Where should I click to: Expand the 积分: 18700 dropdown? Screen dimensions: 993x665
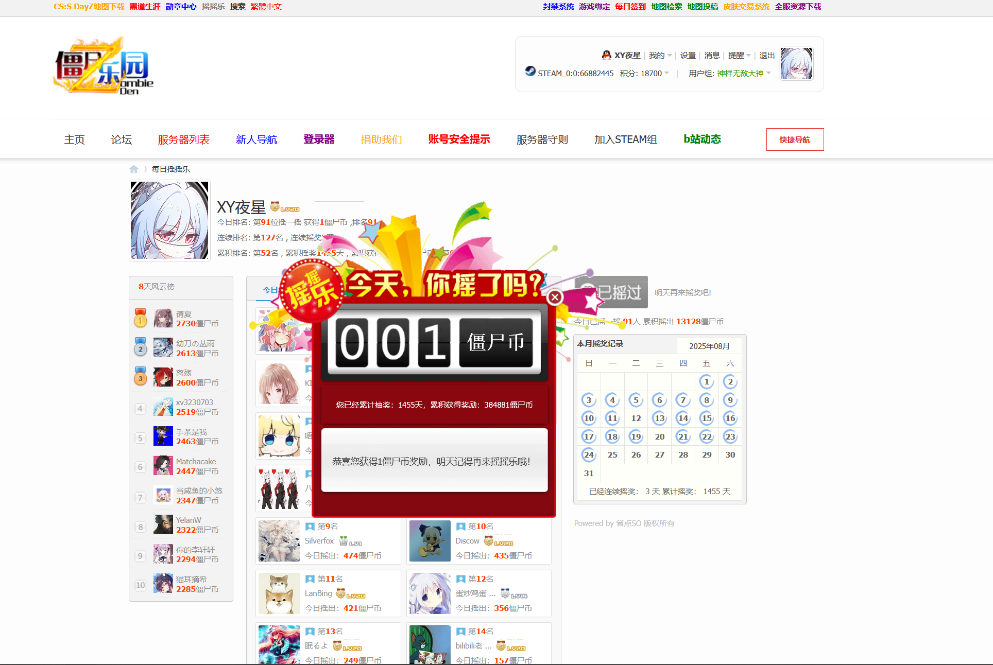(x=644, y=73)
